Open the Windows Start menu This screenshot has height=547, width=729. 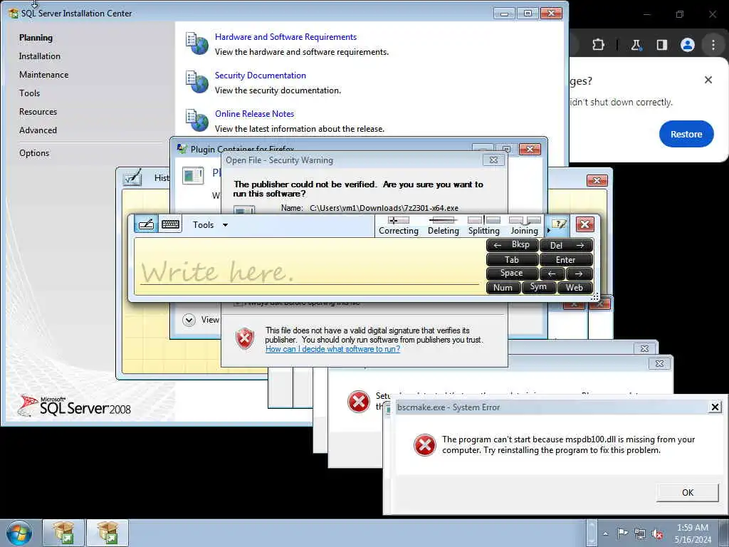(19, 533)
